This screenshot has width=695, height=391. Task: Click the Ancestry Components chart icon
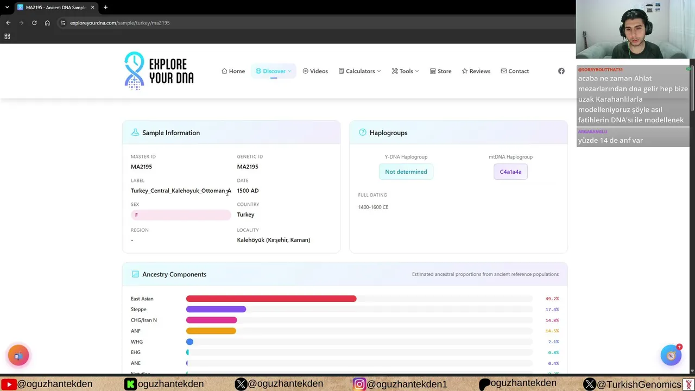tap(135, 274)
